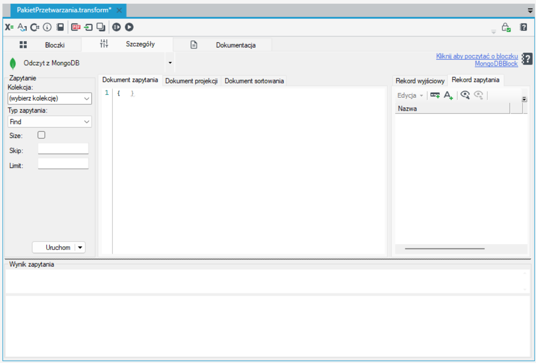The height and width of the screenshot is (363, 536).
Task: Click the padlock with green check icon
Action: pos(506,27)
